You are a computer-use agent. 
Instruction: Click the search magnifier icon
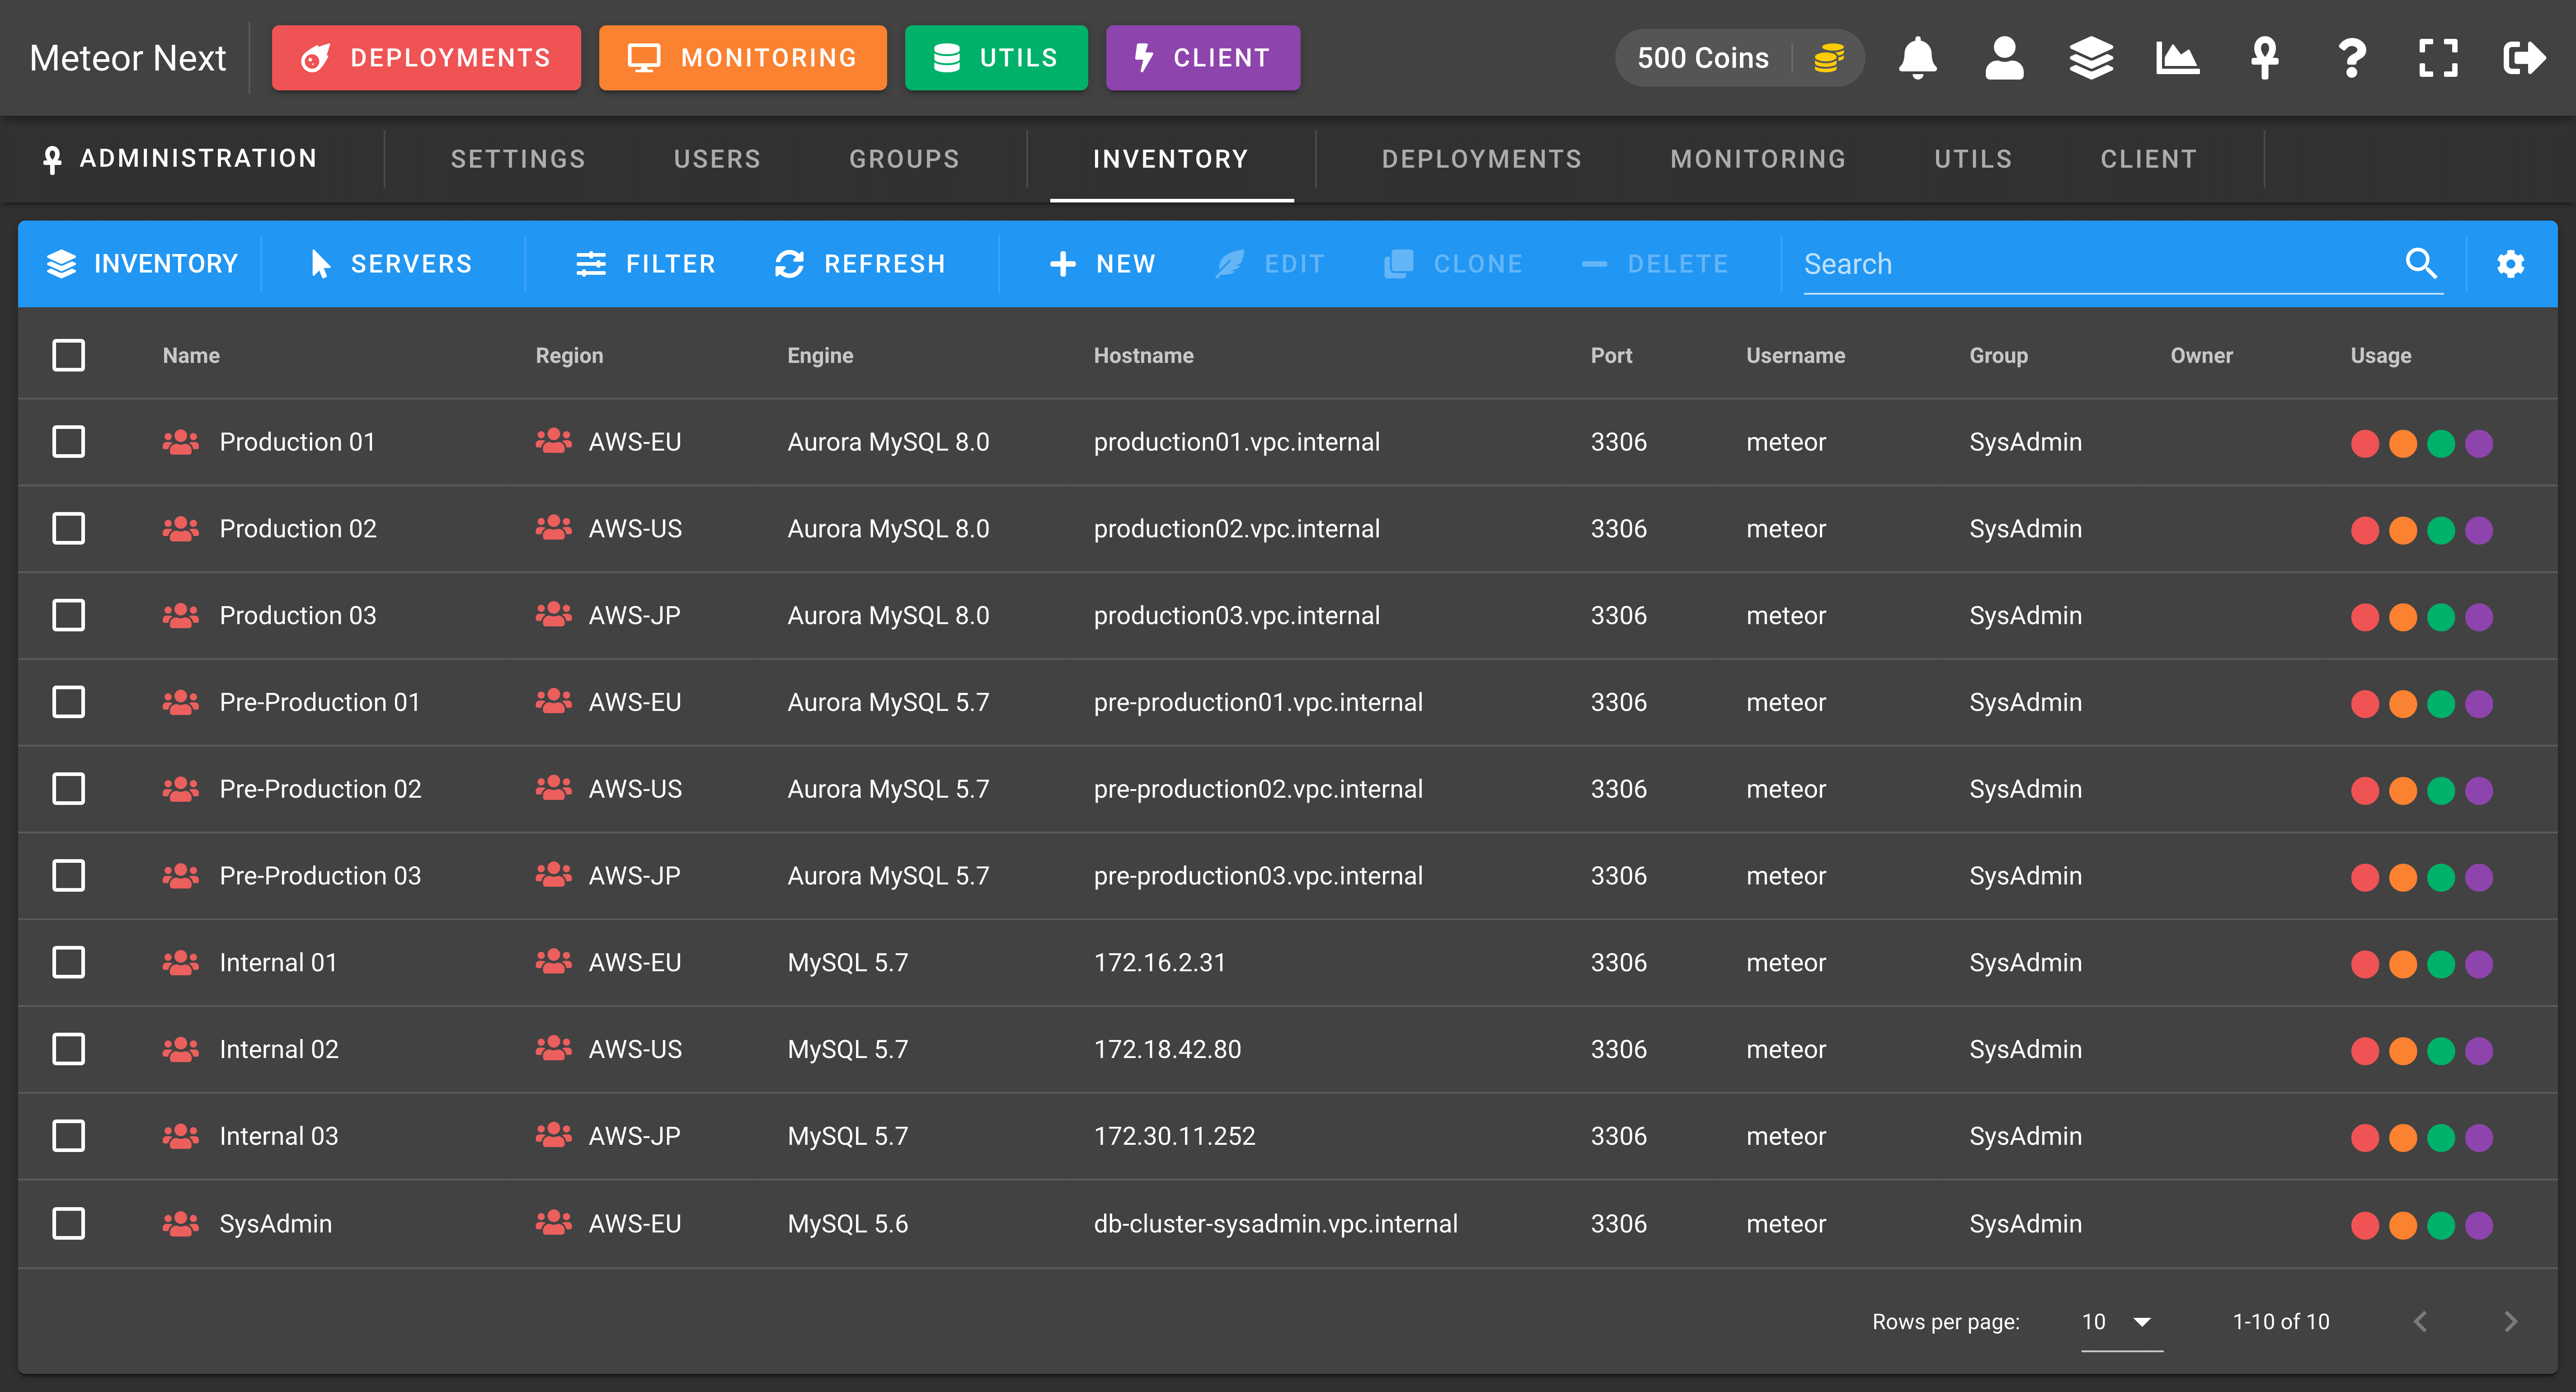[2421, 263]
